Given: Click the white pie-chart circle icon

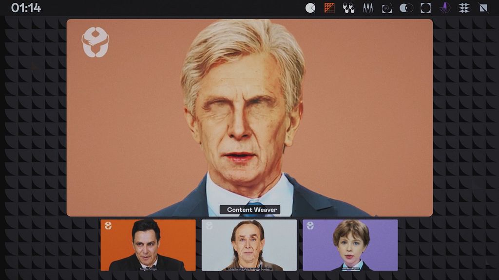Looking at the screenshot, I should [x=310, y=8].
